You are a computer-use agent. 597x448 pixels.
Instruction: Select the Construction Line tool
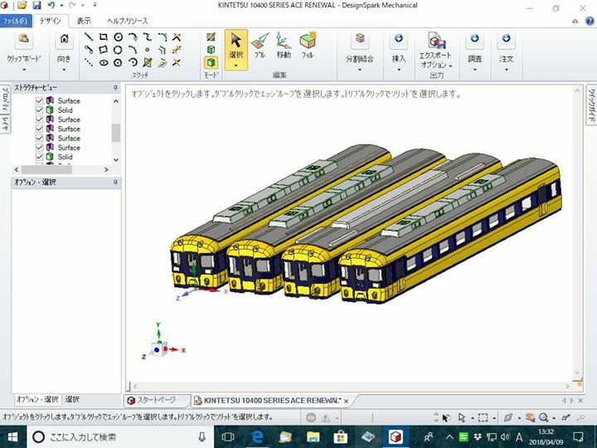89,62
